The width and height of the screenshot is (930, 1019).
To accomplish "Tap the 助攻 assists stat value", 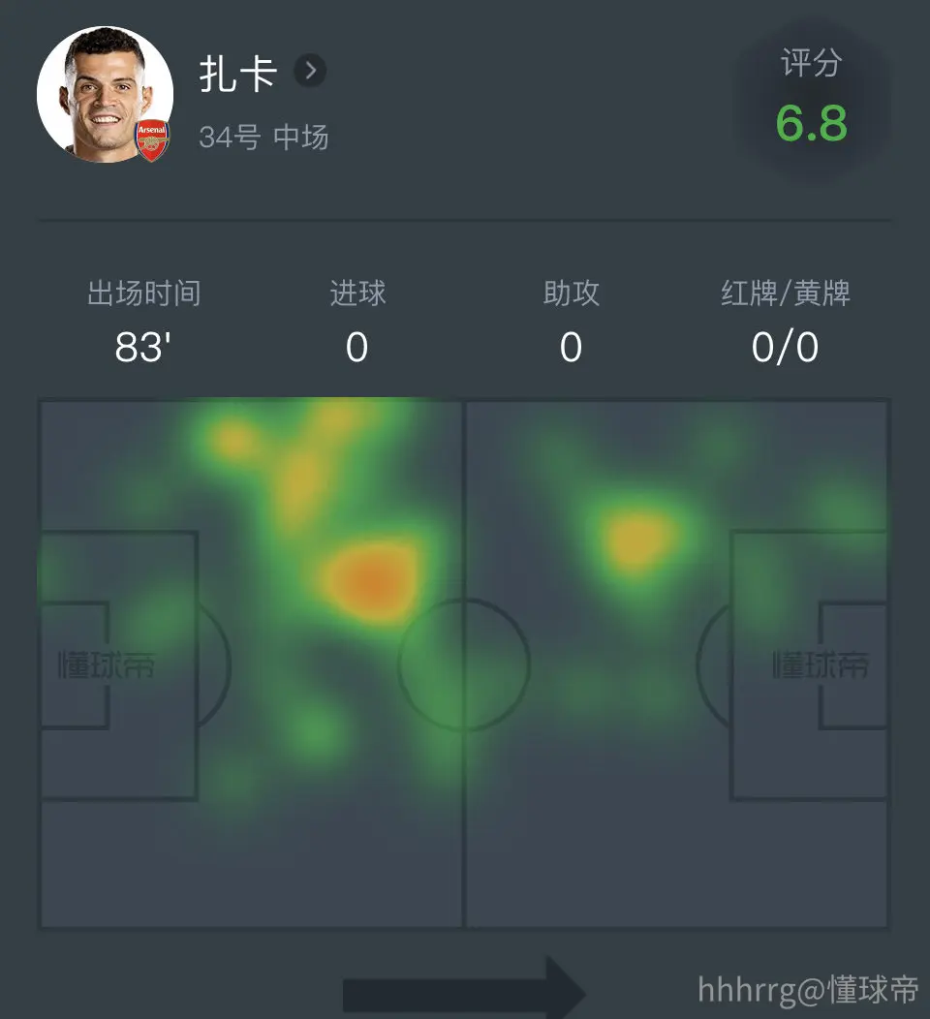I will coord(571,347).
